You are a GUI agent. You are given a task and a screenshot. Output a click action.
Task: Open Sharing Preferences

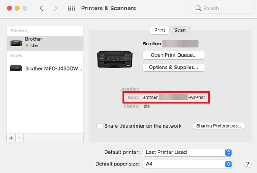[x=219, y=126]
